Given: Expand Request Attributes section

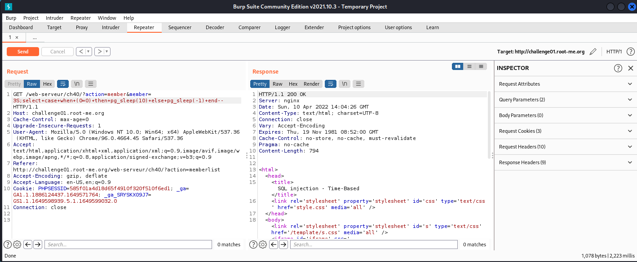Looking at the screenshot, I should click(565, 84).
